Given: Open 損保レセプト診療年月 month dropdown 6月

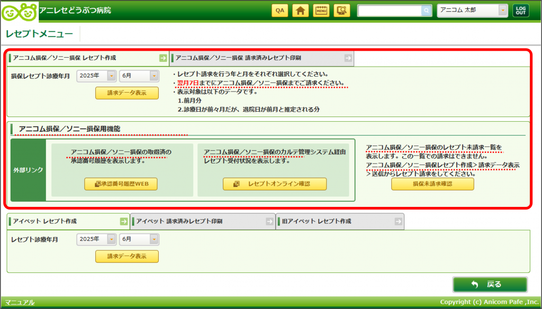Looking at the screenshot, I should pos(139,76).
